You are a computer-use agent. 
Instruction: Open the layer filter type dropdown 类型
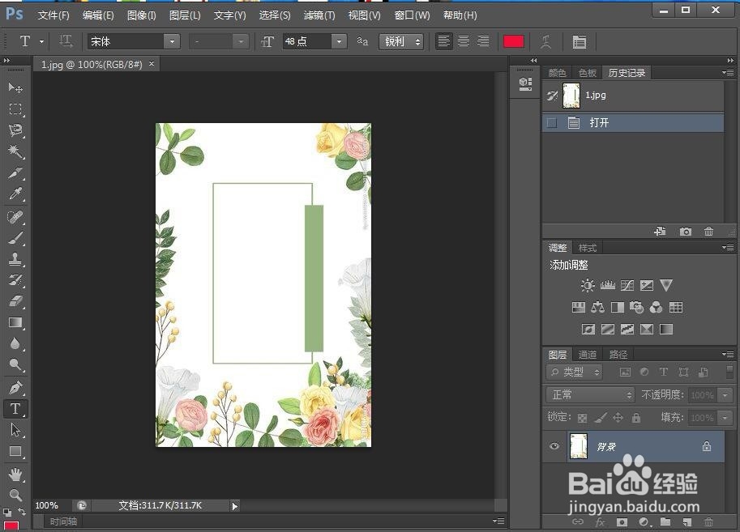pyautogui.click(x=575, y=372)
